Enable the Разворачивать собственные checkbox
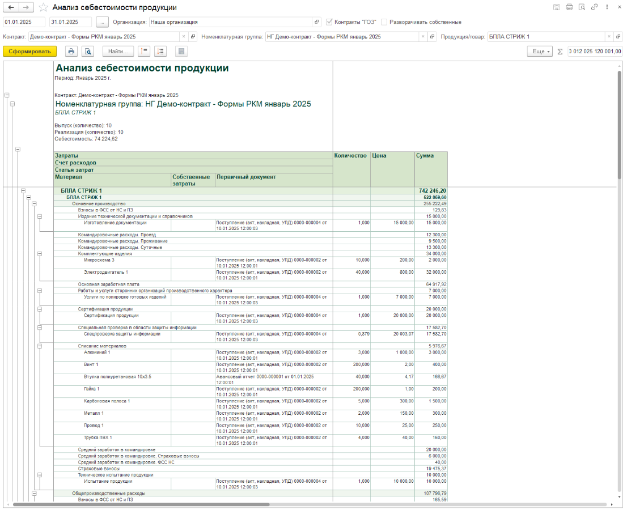627x510 pixels. 384,22
